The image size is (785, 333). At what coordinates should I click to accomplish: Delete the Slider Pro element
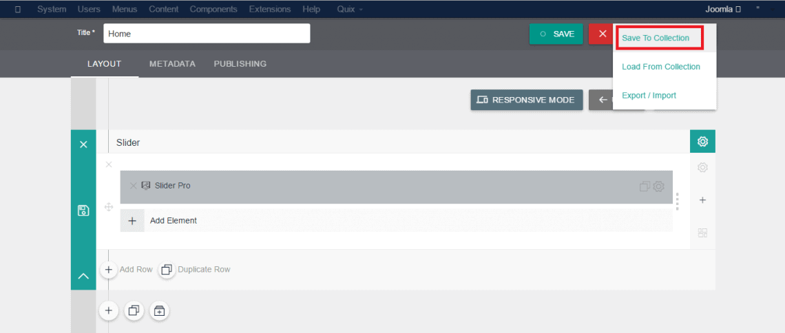(134, 186)
